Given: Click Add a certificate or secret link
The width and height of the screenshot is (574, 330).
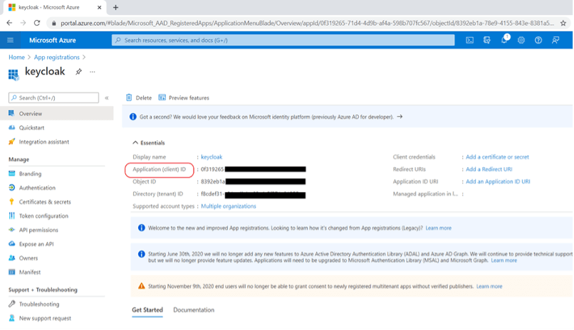Looking at the screenshot, I should (497, 156).
